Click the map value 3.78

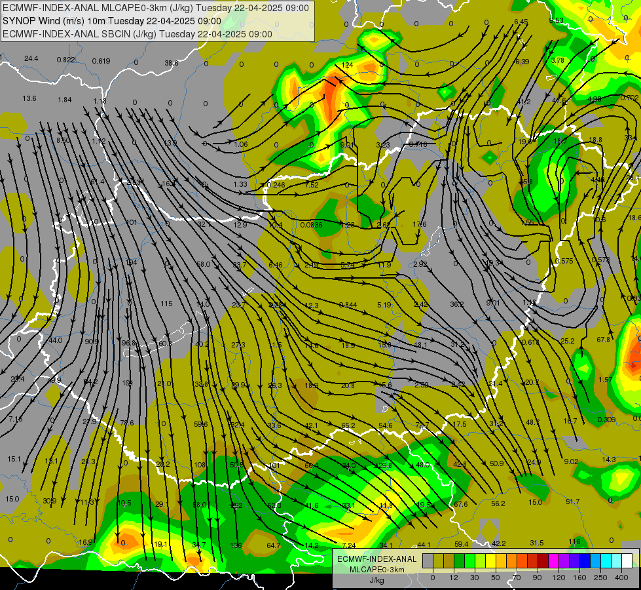[x=558, y=60]
